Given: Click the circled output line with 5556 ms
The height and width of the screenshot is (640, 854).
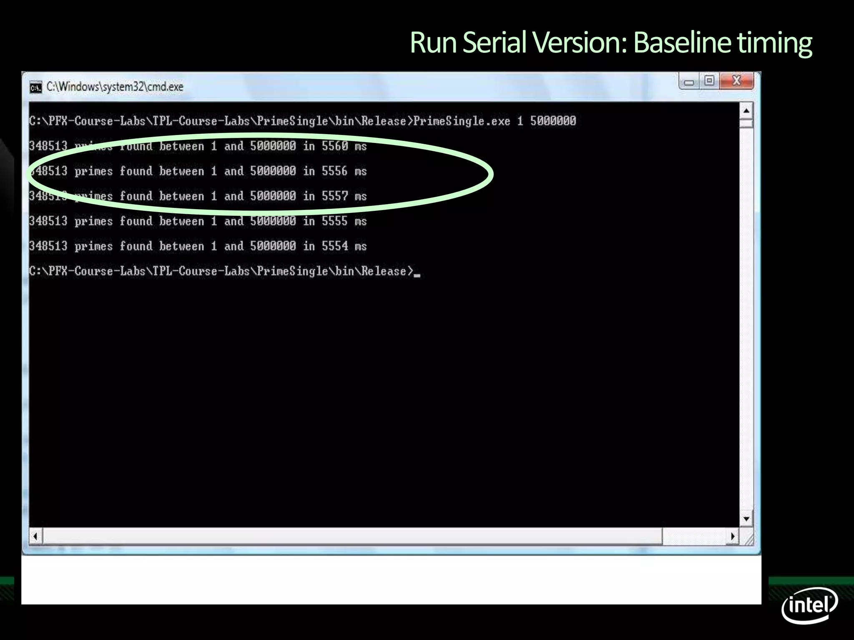Looking at the screenshot, I should tap(198, 171).
